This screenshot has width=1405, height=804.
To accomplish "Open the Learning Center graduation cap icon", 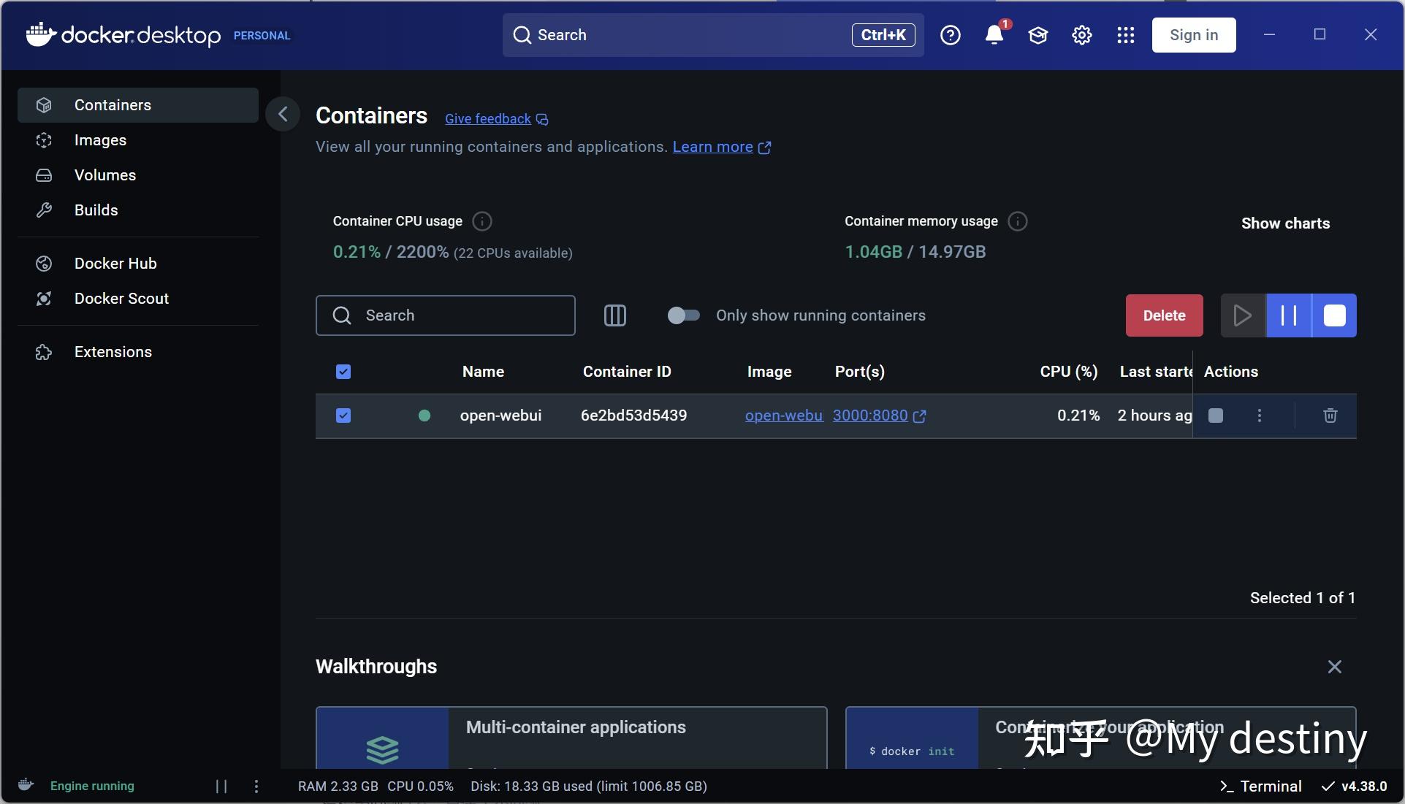I will click(x=1037, y=34).
